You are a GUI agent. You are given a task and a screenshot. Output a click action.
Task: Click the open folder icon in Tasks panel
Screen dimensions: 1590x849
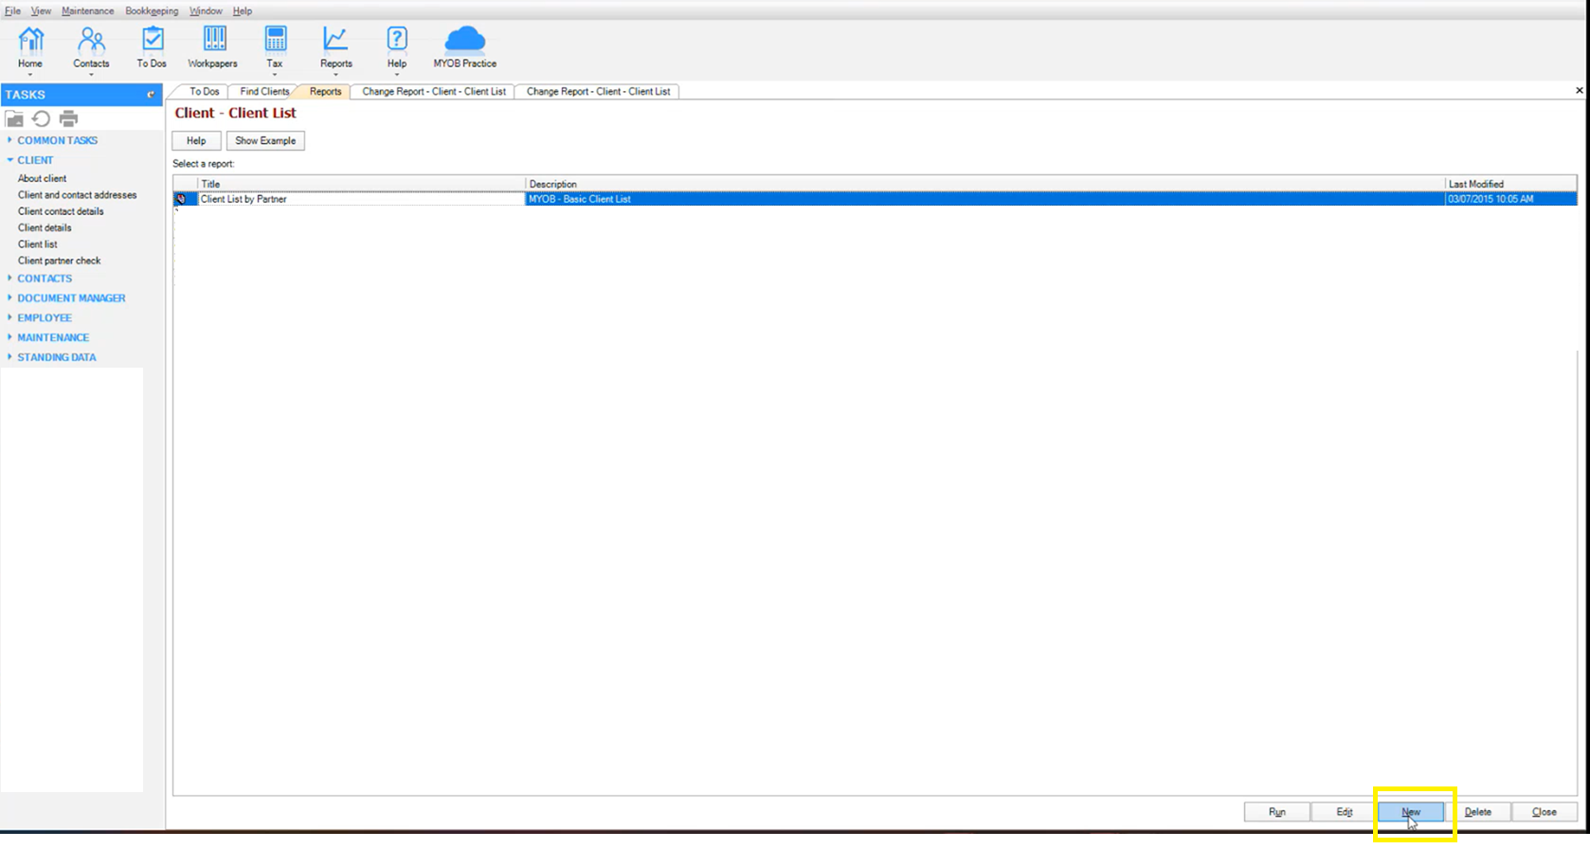[x=14, y=118]
